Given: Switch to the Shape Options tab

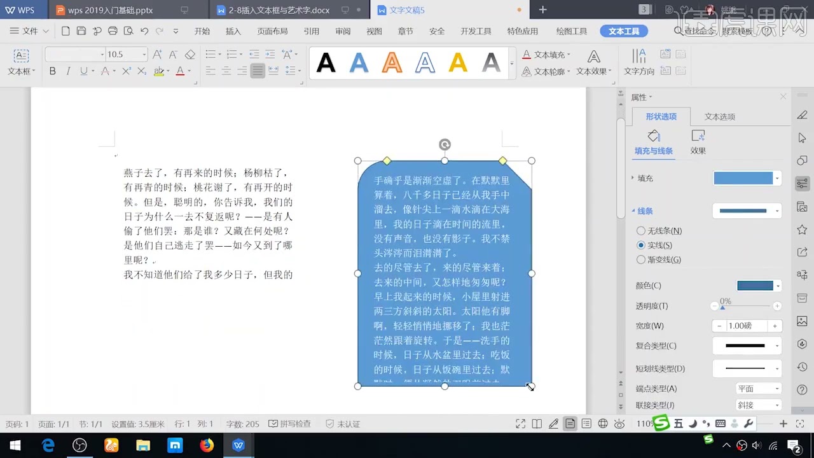Looking at the screenshot, I should (x=661, y=117).
